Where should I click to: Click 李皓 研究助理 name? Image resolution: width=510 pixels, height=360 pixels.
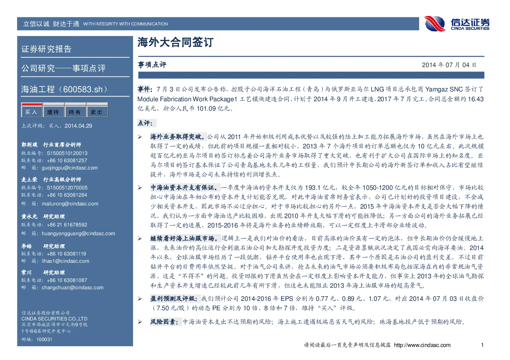tap(43, 246)
